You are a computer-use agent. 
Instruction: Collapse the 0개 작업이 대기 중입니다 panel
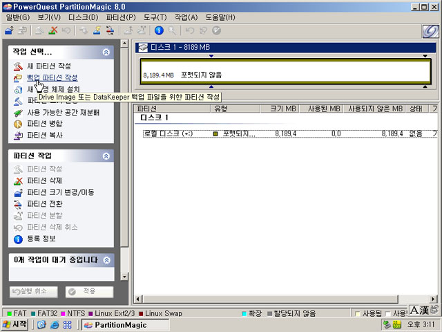(106, 260)
